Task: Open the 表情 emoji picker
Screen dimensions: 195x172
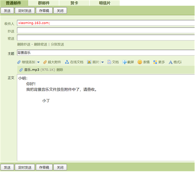Action: 144,62
